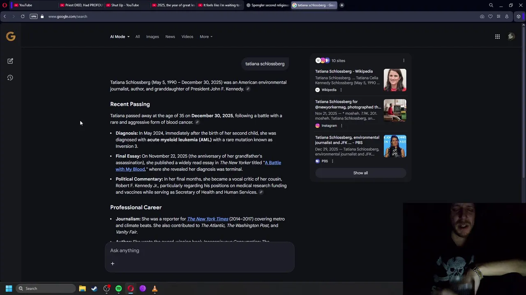Screen dimensions: 526x295
Task: Switch to the '2025, the year of great' tab
Action: [x=173, y=5]
